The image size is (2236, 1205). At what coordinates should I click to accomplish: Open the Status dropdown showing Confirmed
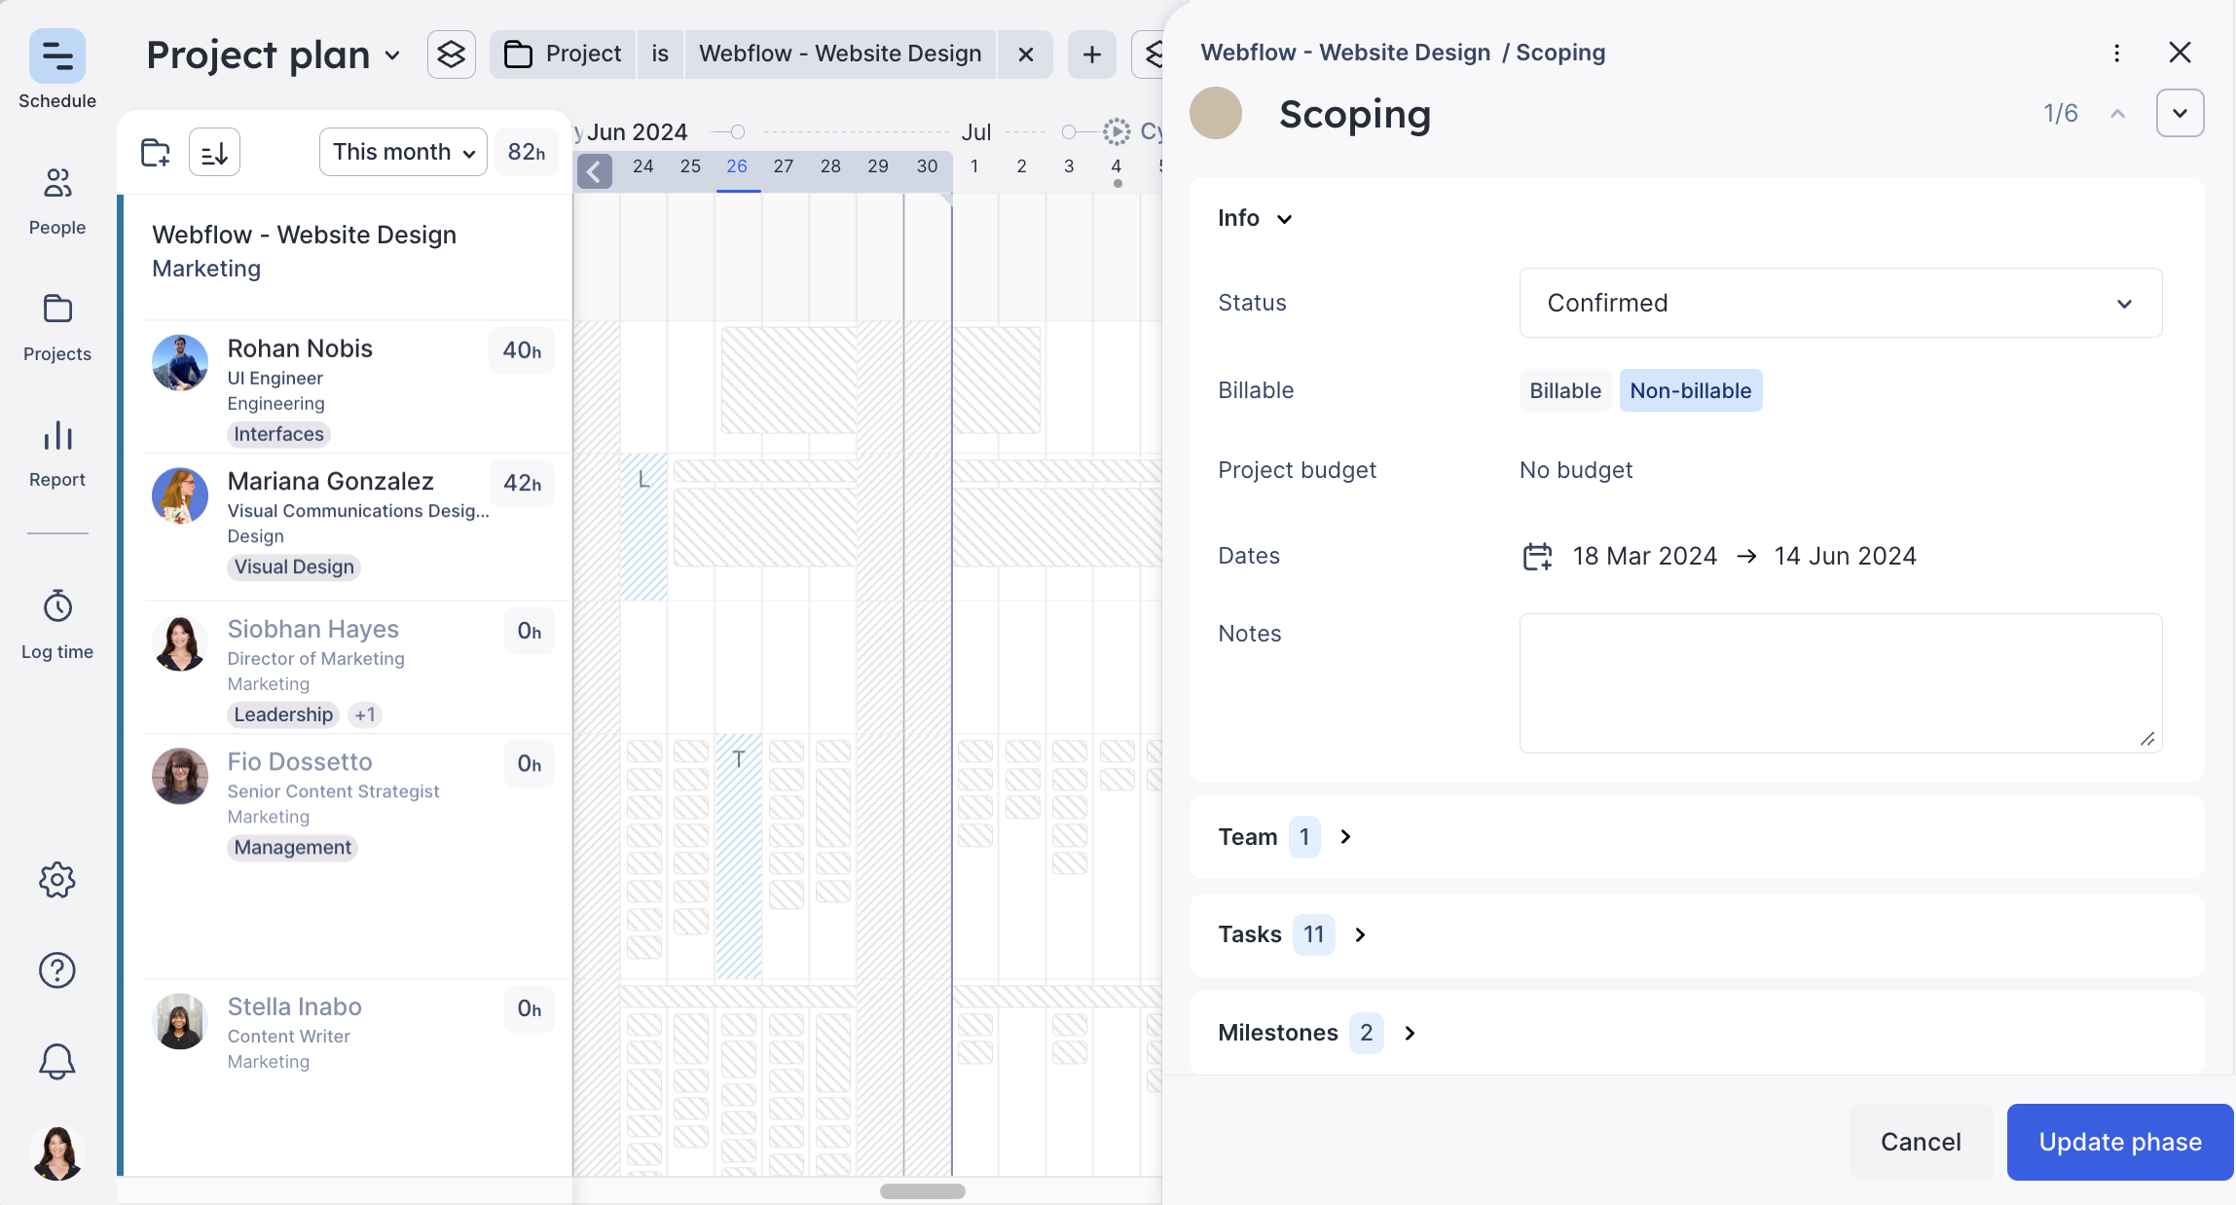(x=1838, y=303)
